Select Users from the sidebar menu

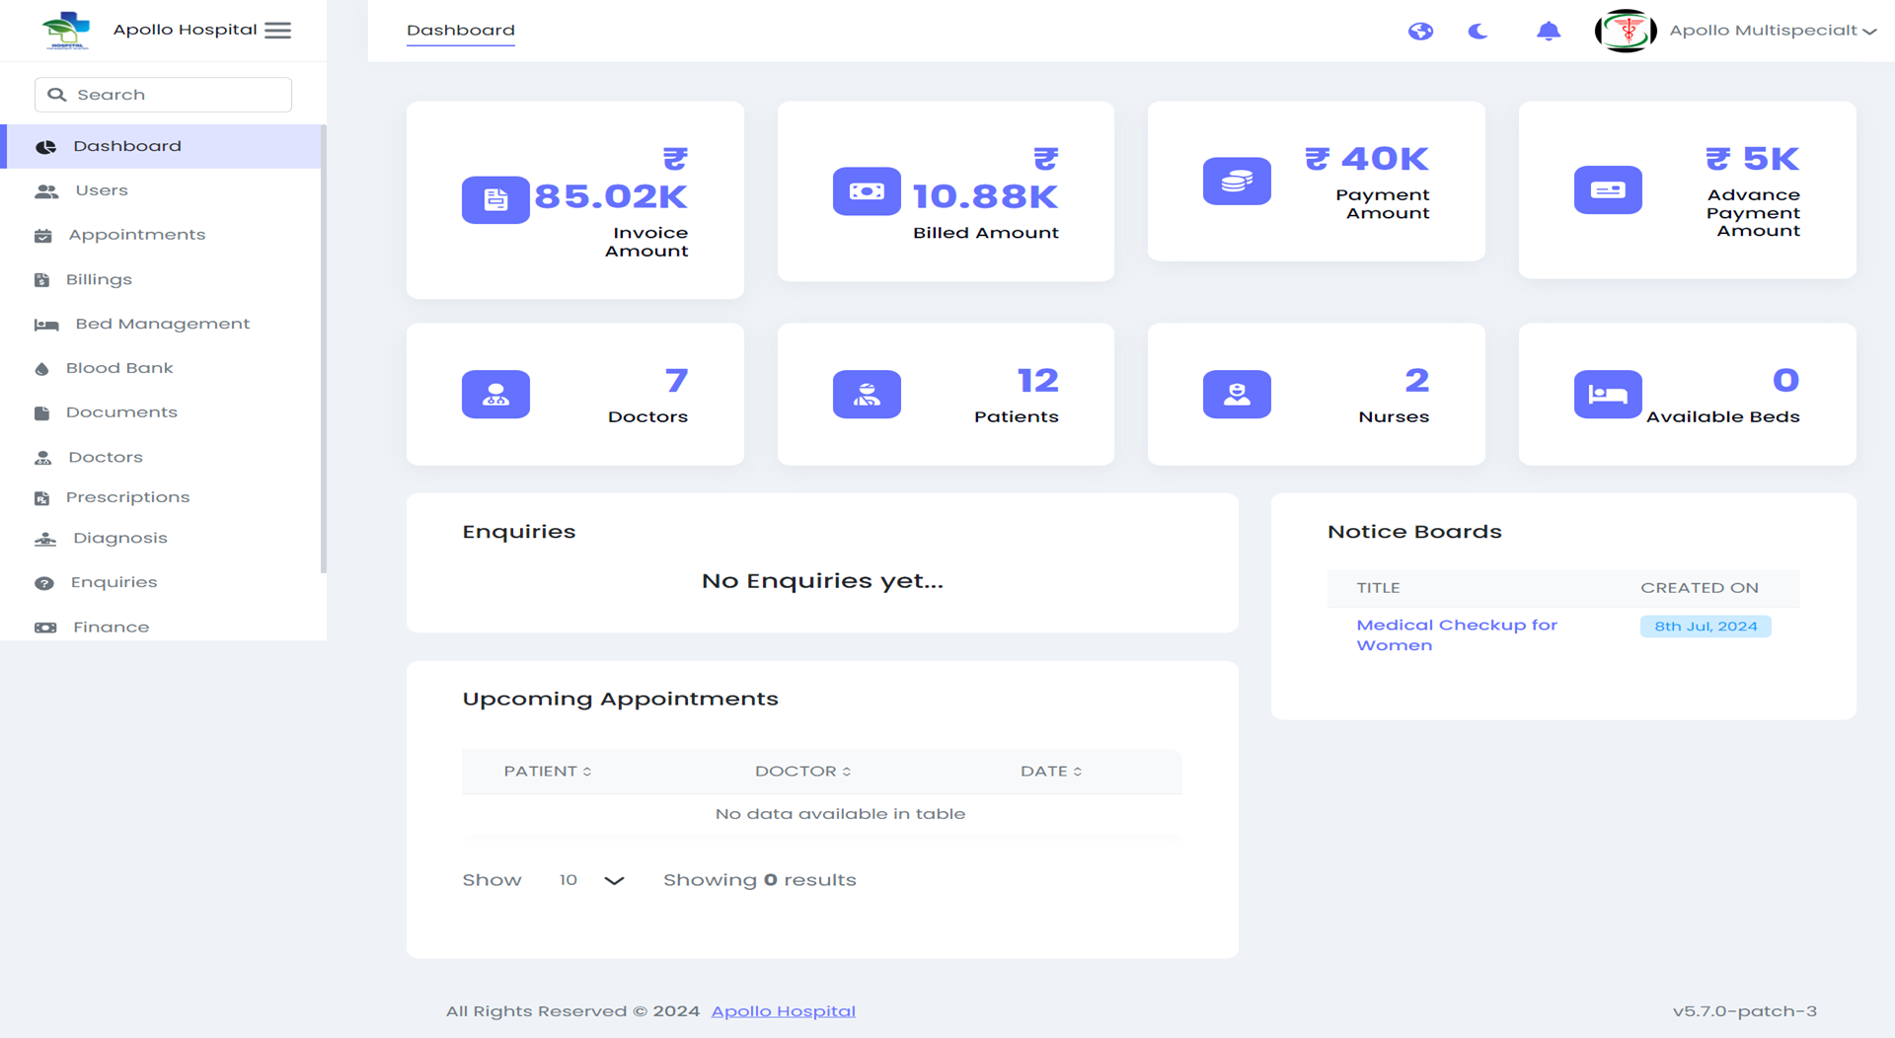tap(103, 190)
